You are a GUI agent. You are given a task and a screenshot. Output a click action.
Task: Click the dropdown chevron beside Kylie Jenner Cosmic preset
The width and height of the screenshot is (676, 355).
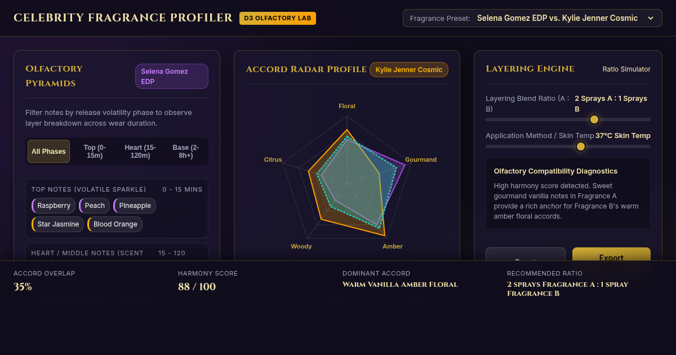[x=651, y=18]
